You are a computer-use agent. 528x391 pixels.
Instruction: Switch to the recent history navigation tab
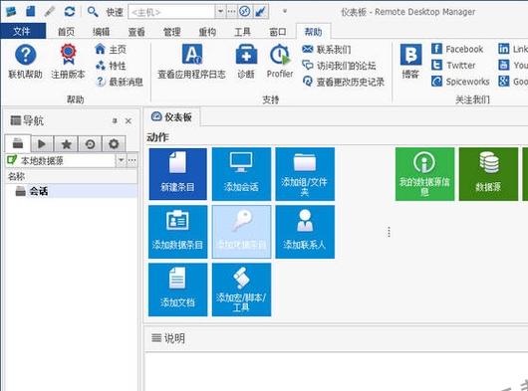(90, 144)
